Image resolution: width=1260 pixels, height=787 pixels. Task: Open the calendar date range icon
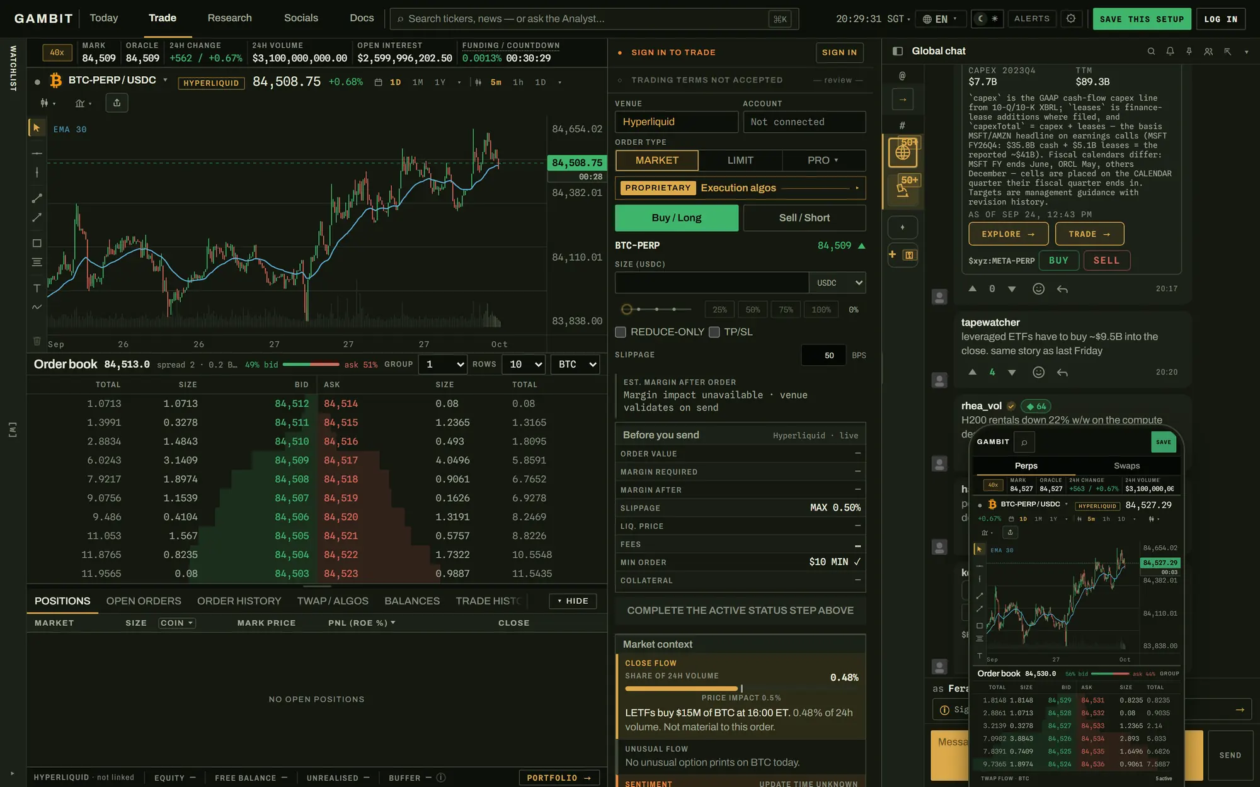[x=378, y=82]
